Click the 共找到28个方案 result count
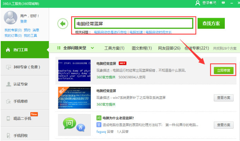 coord(225,48)
